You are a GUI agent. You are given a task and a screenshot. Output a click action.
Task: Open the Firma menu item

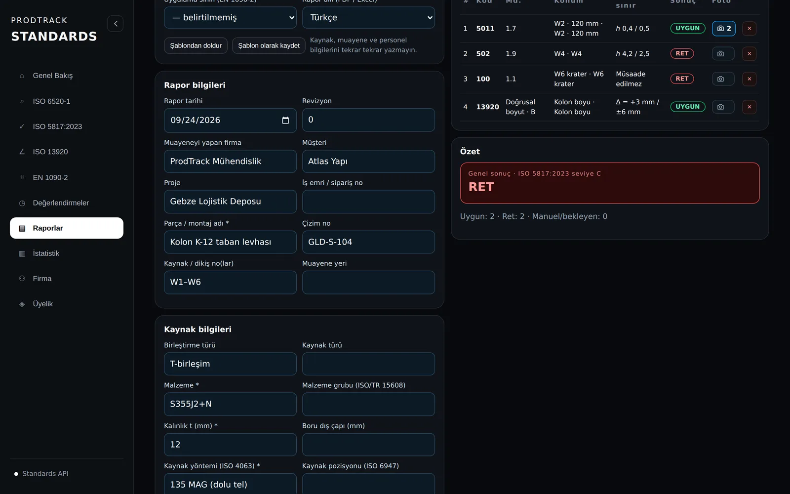pyautogui.click(x=67, y=279)
